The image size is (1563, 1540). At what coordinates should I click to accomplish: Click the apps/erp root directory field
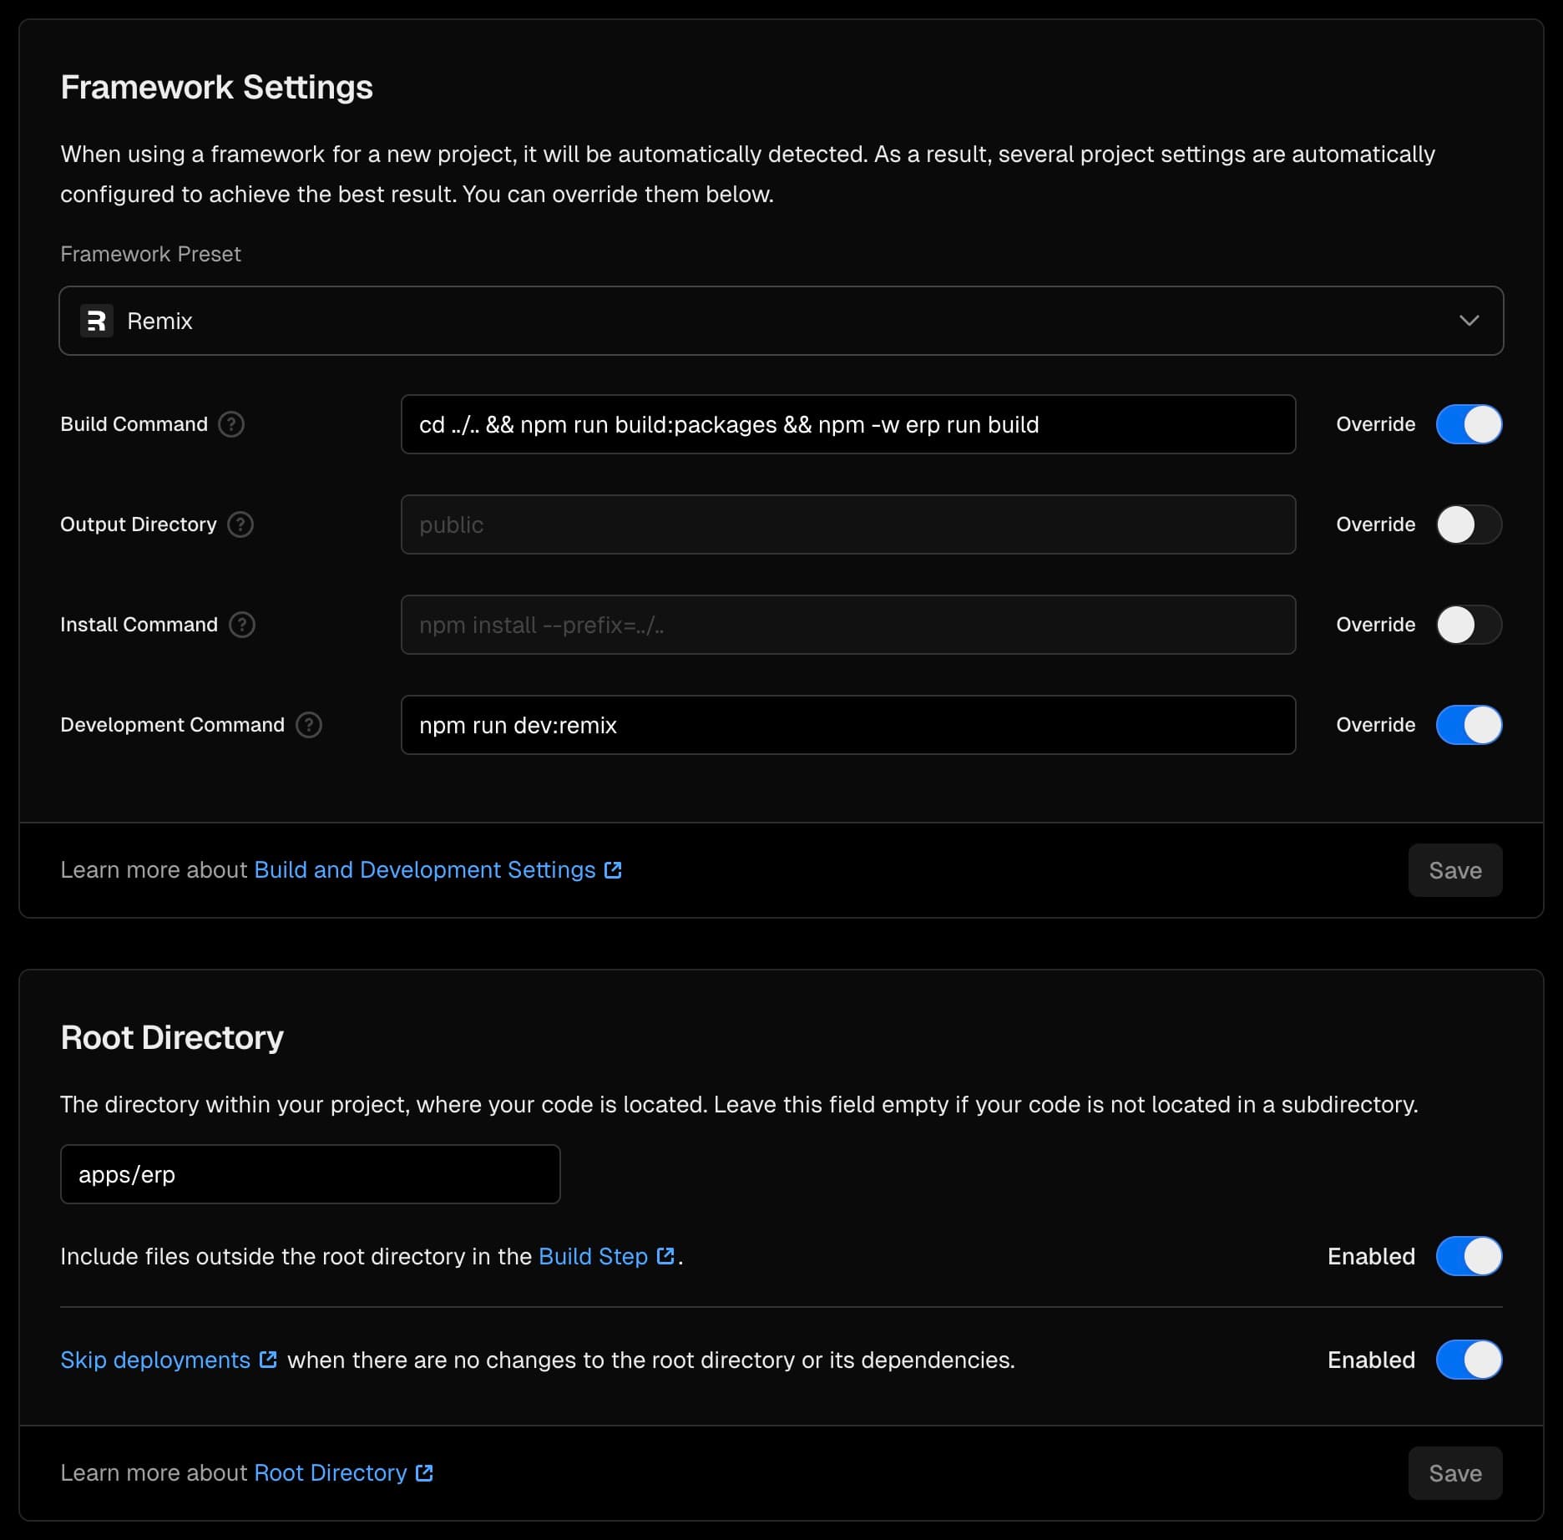[x=310, y=1174]
